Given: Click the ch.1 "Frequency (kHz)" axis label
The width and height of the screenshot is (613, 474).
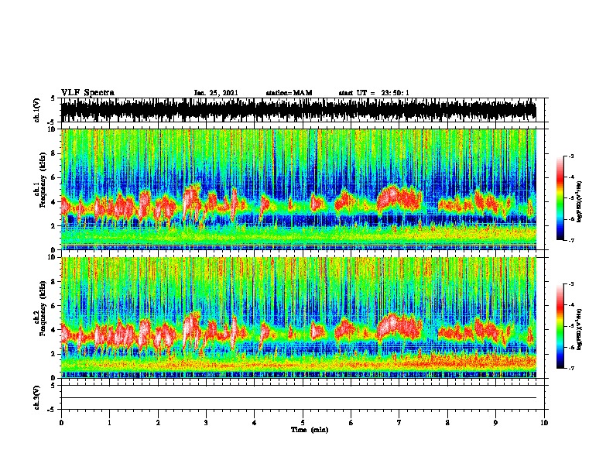Looking at the screenshot, I should pos(43,180).
